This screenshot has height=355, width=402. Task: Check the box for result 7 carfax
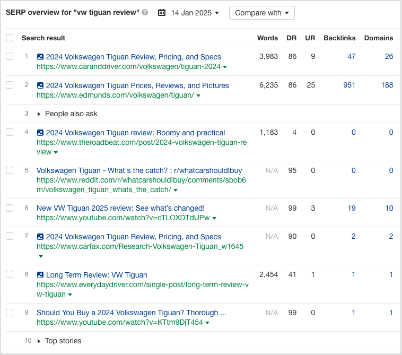(10, 236)
